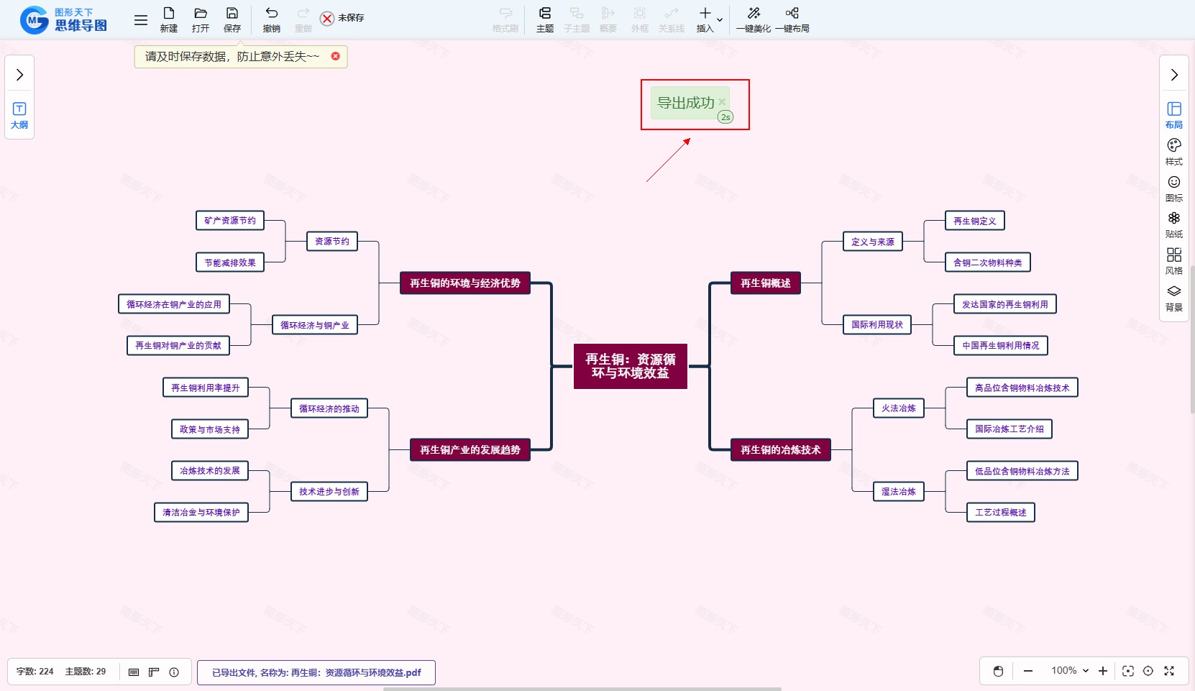
Task: Run 一键布局 auto layout
Action: point(792,19)
